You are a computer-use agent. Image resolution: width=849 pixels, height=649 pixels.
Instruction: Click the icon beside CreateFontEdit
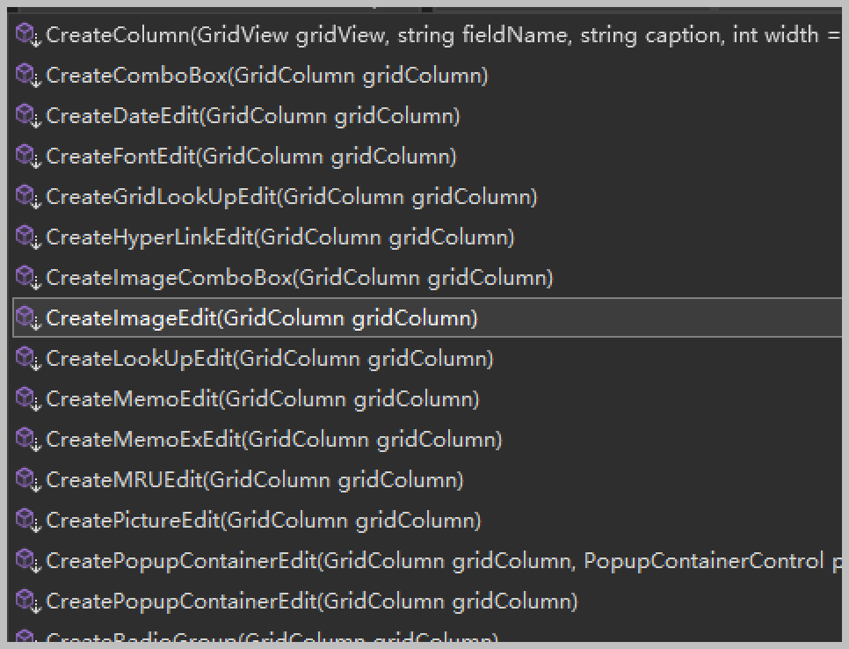point(27,157)
